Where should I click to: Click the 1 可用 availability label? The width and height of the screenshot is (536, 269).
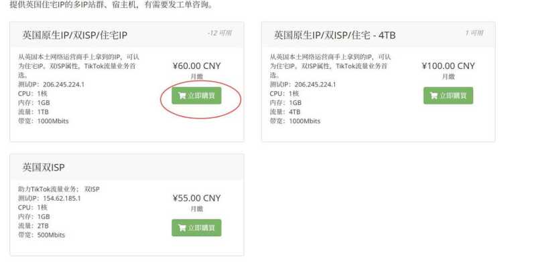(x=474, y=33)
